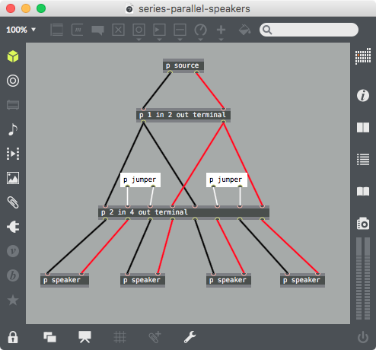Screen dimensions: 376x350
Task: Open the Objects browser cube icon
Action: pos(13,56)
